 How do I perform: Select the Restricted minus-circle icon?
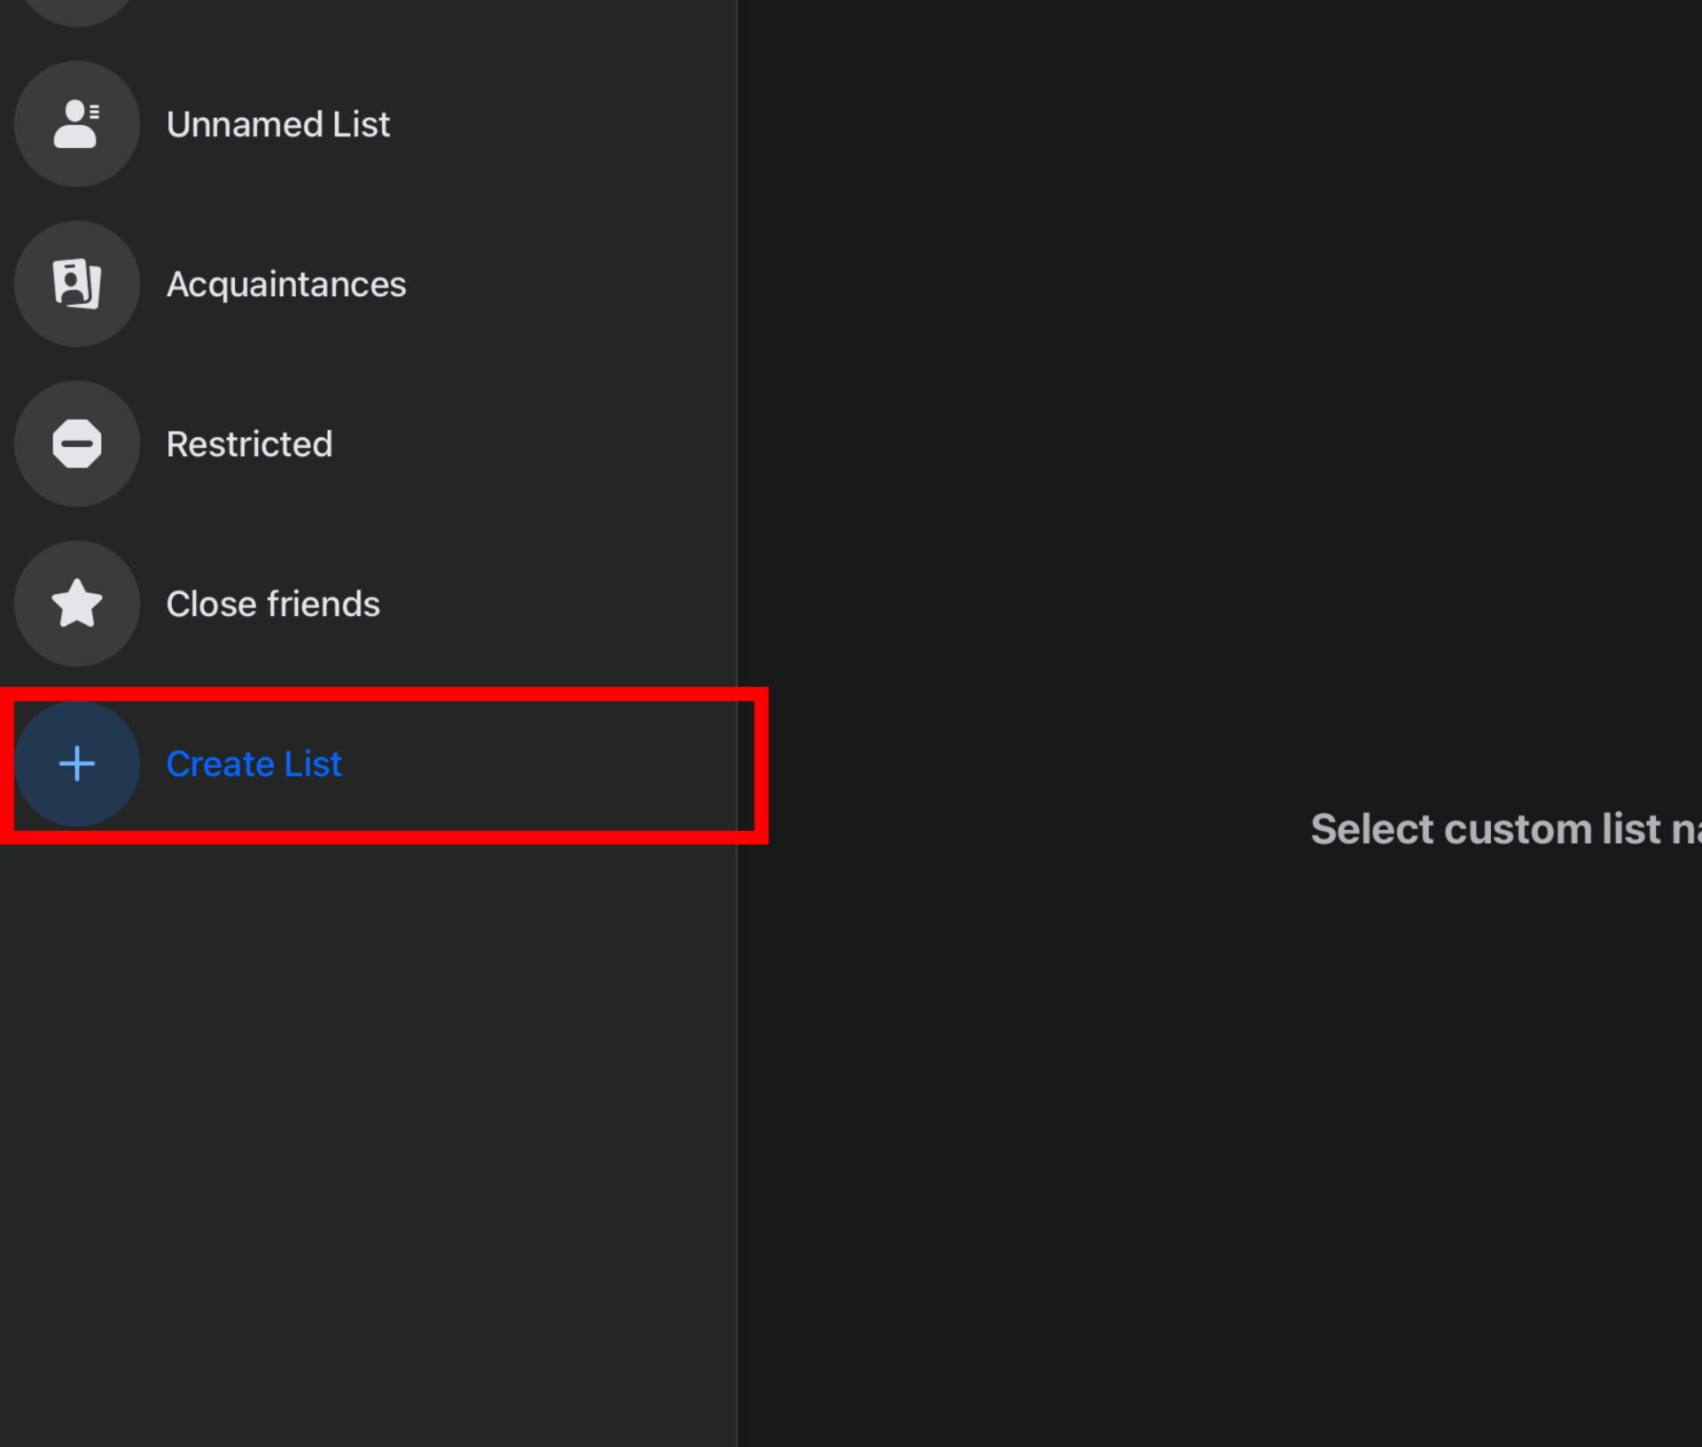76,443
